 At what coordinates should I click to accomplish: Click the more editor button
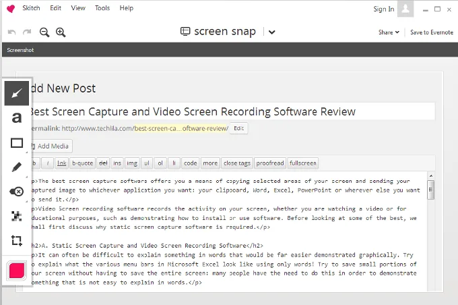click(x=210, y=163)
